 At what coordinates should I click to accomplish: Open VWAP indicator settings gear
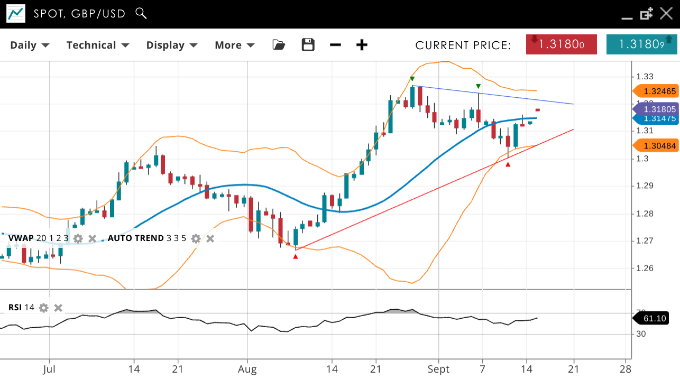(78, 238)
